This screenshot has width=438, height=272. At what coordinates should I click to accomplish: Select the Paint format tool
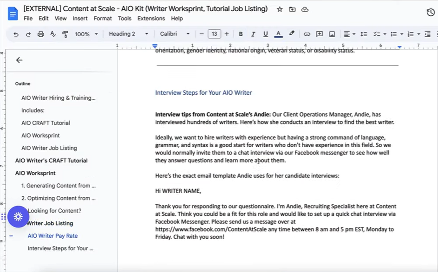65,34
